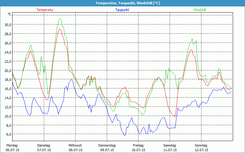The image size is (245, 153).
Task: Click the date 06.07.15
Action: tap(13, 150)
